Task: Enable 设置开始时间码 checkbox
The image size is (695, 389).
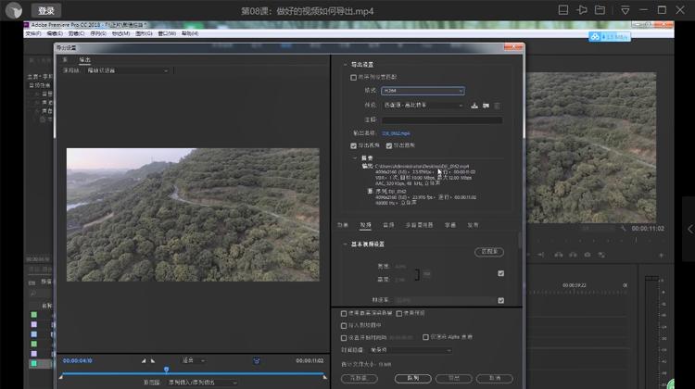Action: point(344,338)
